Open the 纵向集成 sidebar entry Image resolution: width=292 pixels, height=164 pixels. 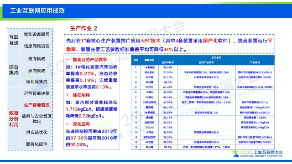(x=36, y=71)
